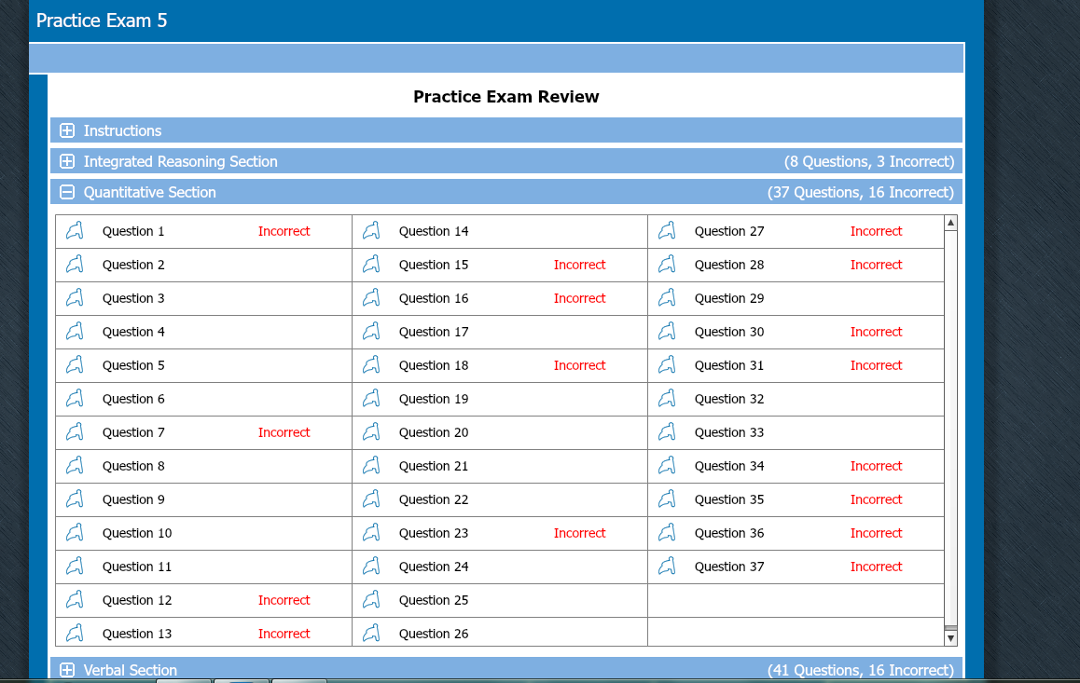Click the icon for Question 20

[371, 432]
